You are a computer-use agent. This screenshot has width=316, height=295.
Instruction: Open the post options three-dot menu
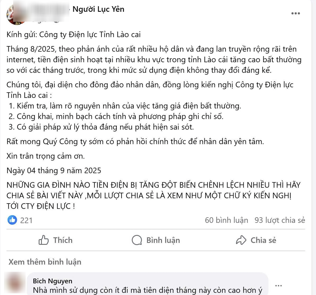pos(296,13)
